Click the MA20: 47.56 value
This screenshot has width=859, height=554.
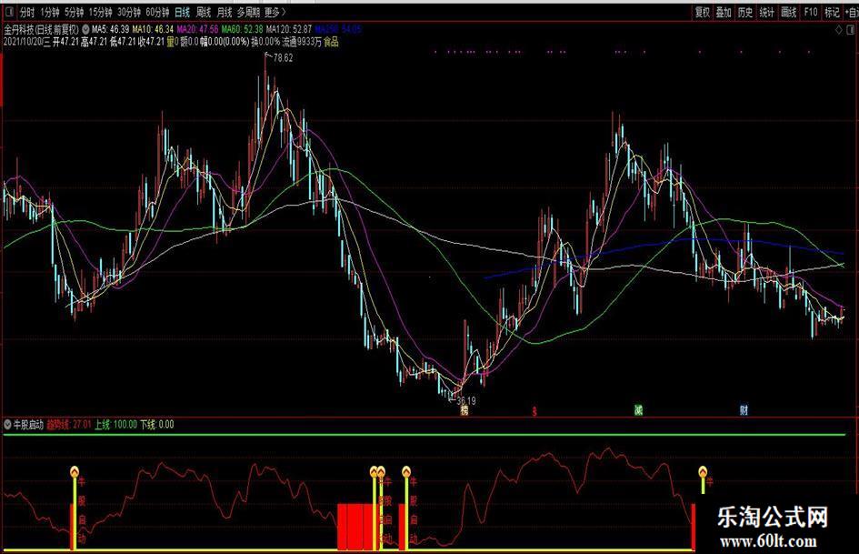click(198, 29)
